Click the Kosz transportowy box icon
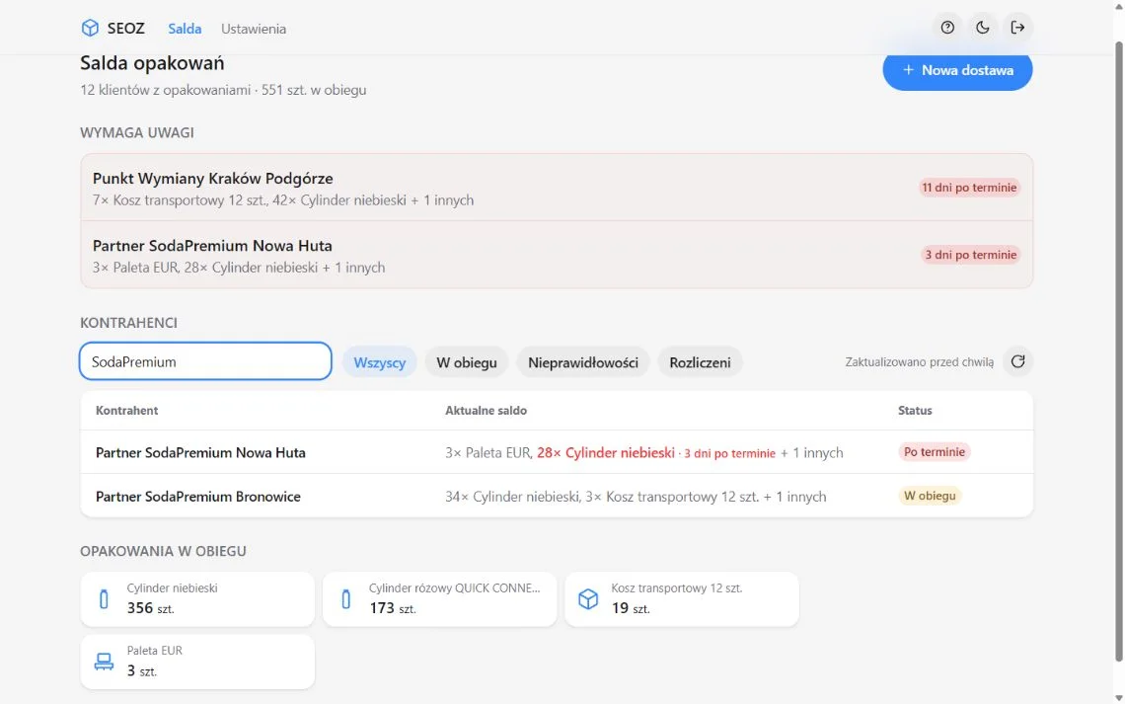 point(587,599)
